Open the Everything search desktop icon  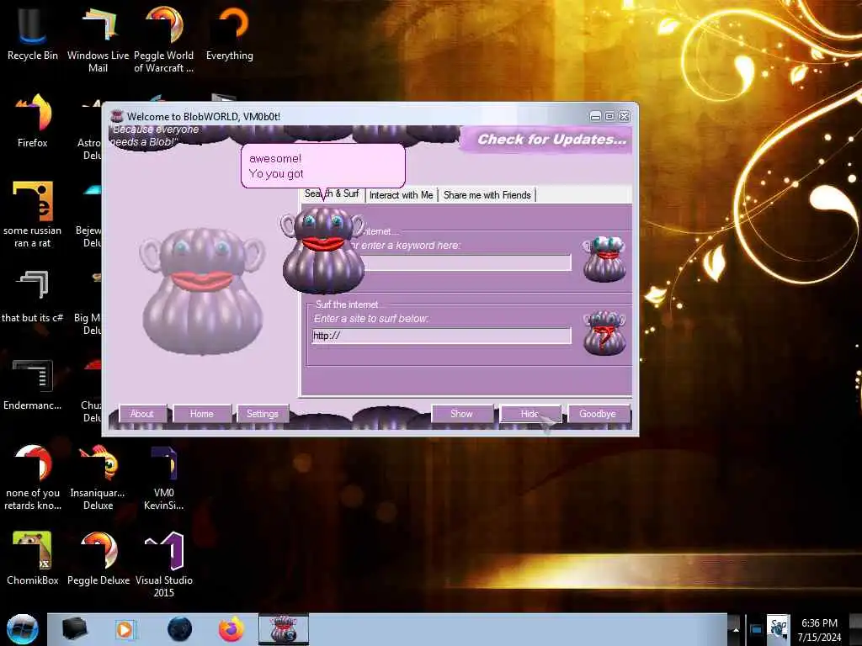(230, 33)
